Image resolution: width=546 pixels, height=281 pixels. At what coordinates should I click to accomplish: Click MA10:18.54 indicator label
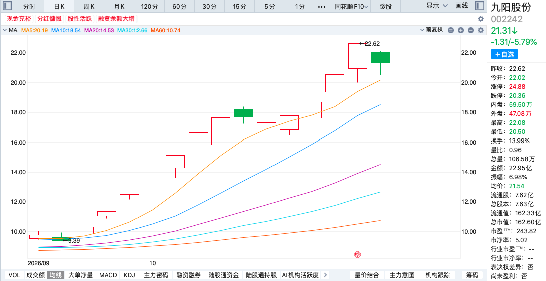[66, 30]
